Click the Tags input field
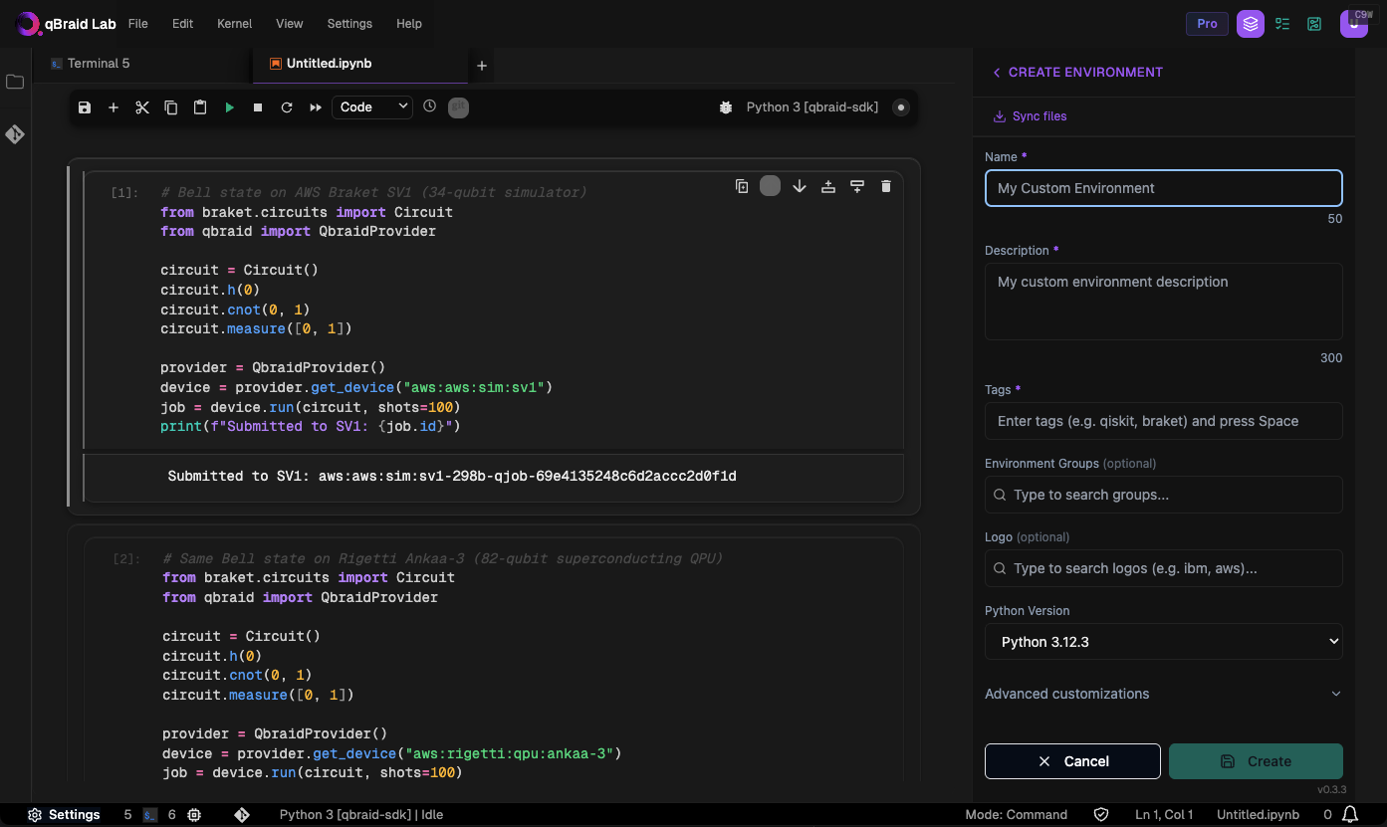 coord(1164,421)
